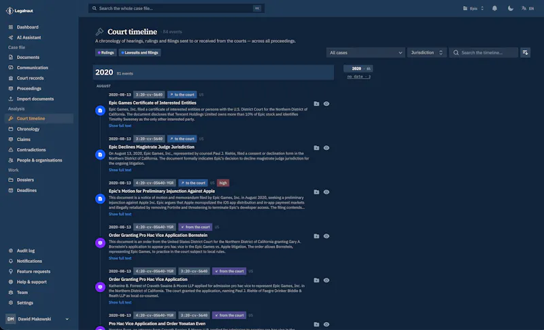544x330 pixels.
Task: Click the Feature requests lightbulb icon
Action: point(11,271)
